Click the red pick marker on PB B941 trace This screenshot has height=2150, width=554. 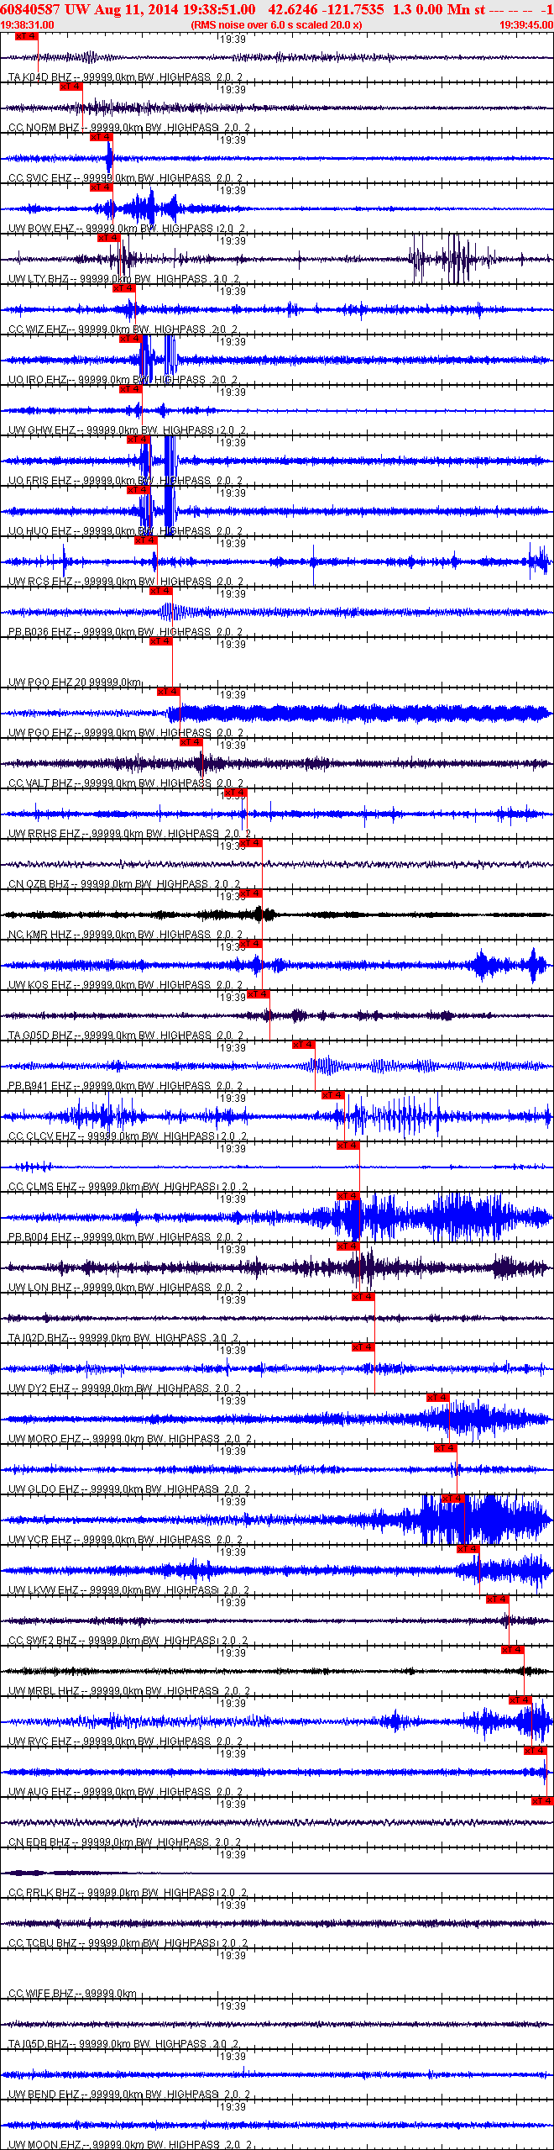(x=304, y=1045)
